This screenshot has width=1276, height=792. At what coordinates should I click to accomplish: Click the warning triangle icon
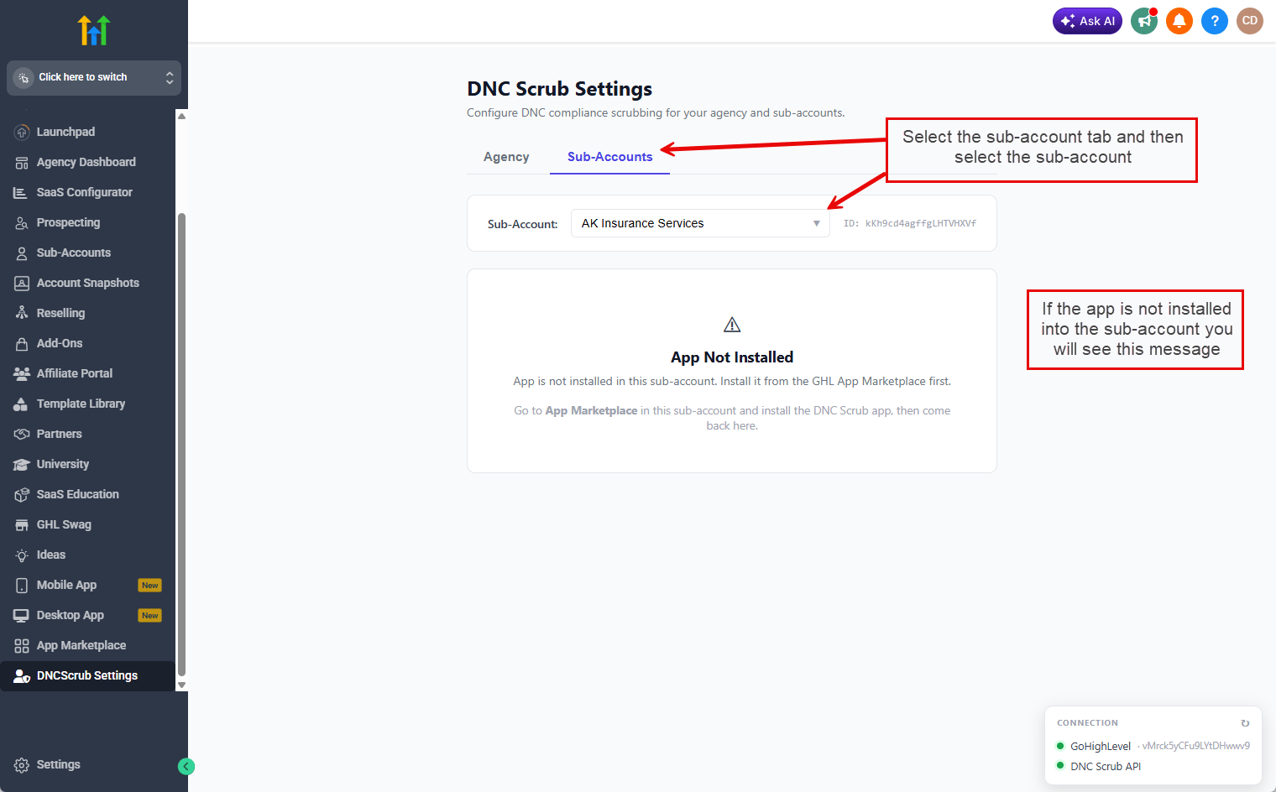click(x=732, y=325)
